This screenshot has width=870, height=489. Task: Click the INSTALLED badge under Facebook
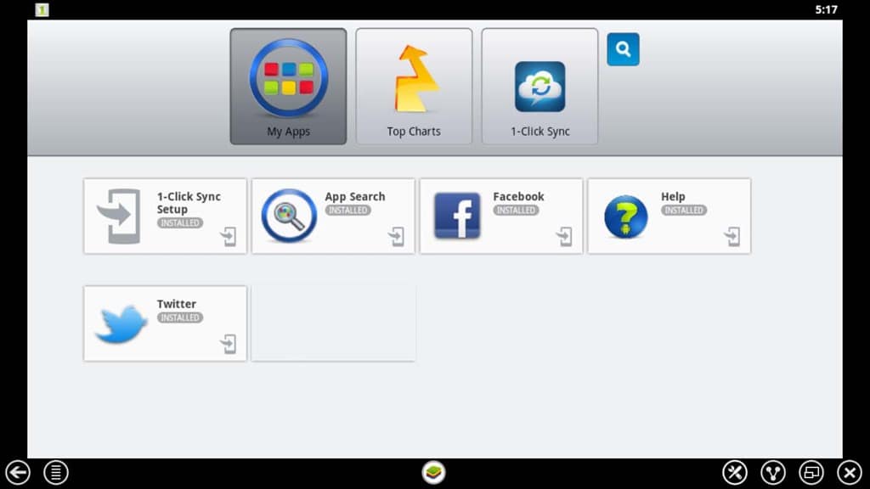(516, 211)
